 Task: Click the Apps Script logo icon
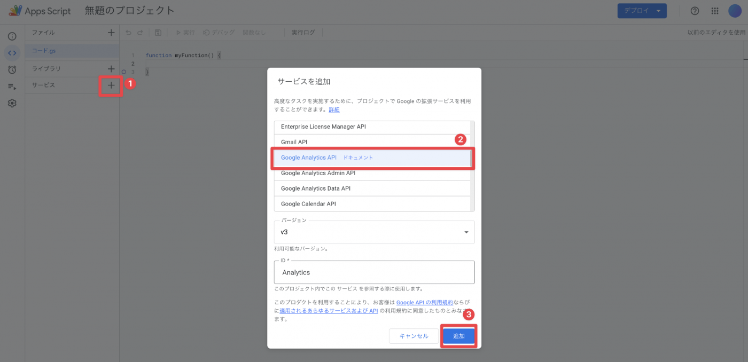15,11
